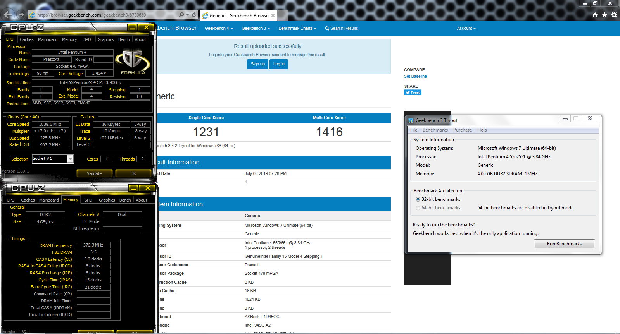This screenshot has width=620, height=334.
Task: Switch to Graphics tab in upper CPU-Z
Action: click(x=106, y=39)
